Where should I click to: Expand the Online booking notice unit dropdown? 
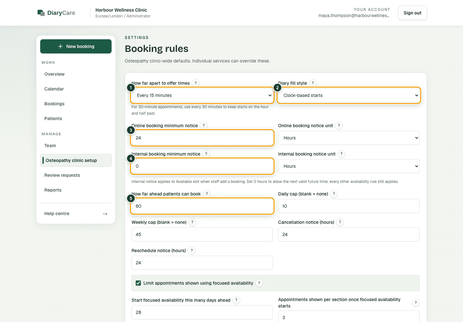click(x=349, y=138)
